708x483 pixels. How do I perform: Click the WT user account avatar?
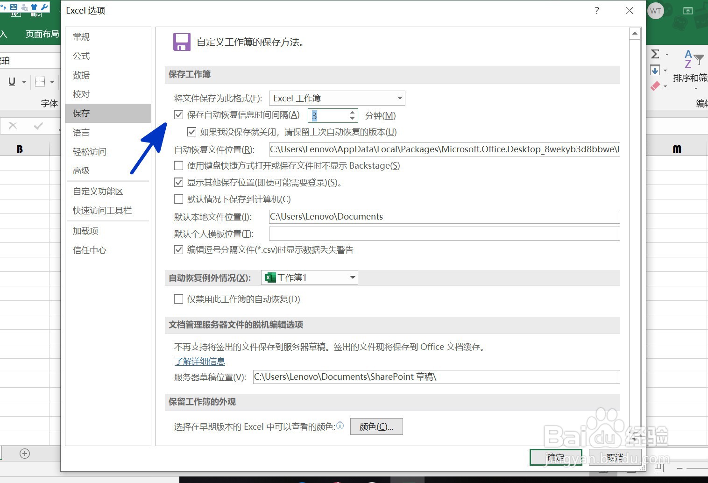coord(656,11)
